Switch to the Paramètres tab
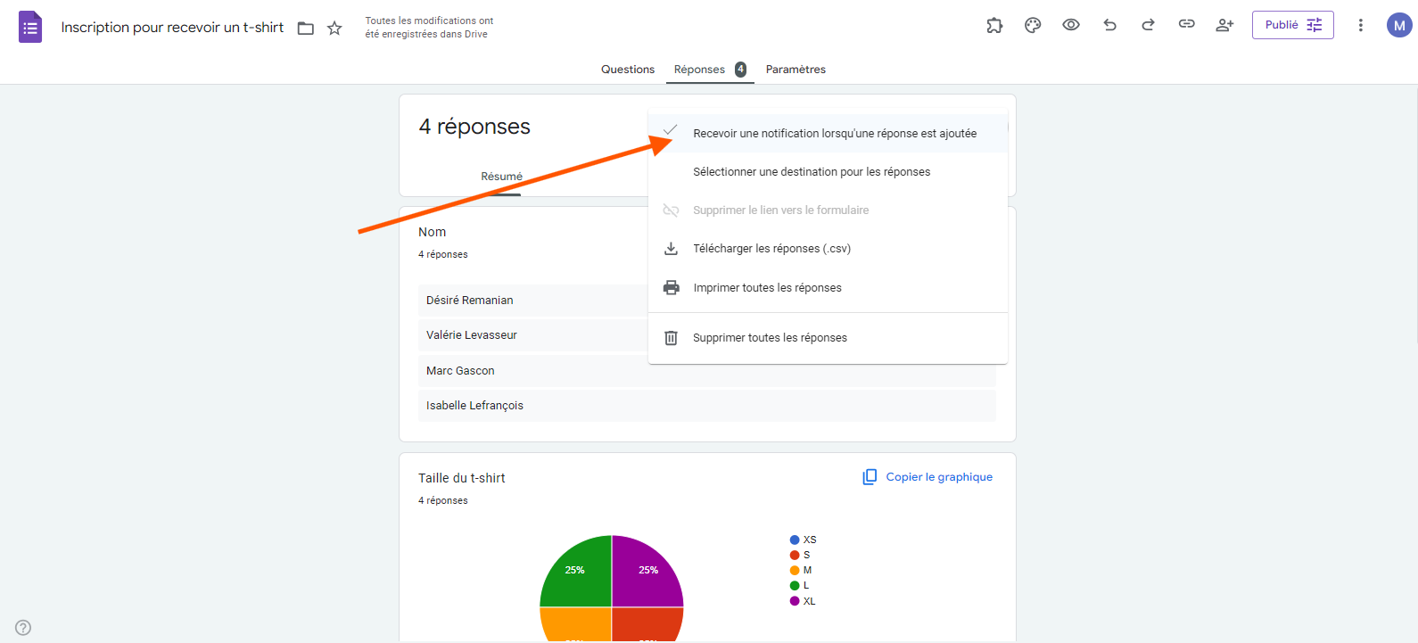The image size is (1418, 643). pyautogui.click(x=796, y=70)
